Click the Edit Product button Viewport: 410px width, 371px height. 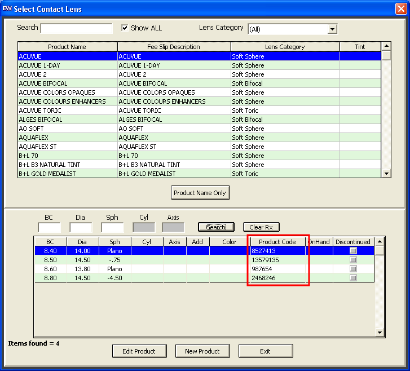coord(139,351)
